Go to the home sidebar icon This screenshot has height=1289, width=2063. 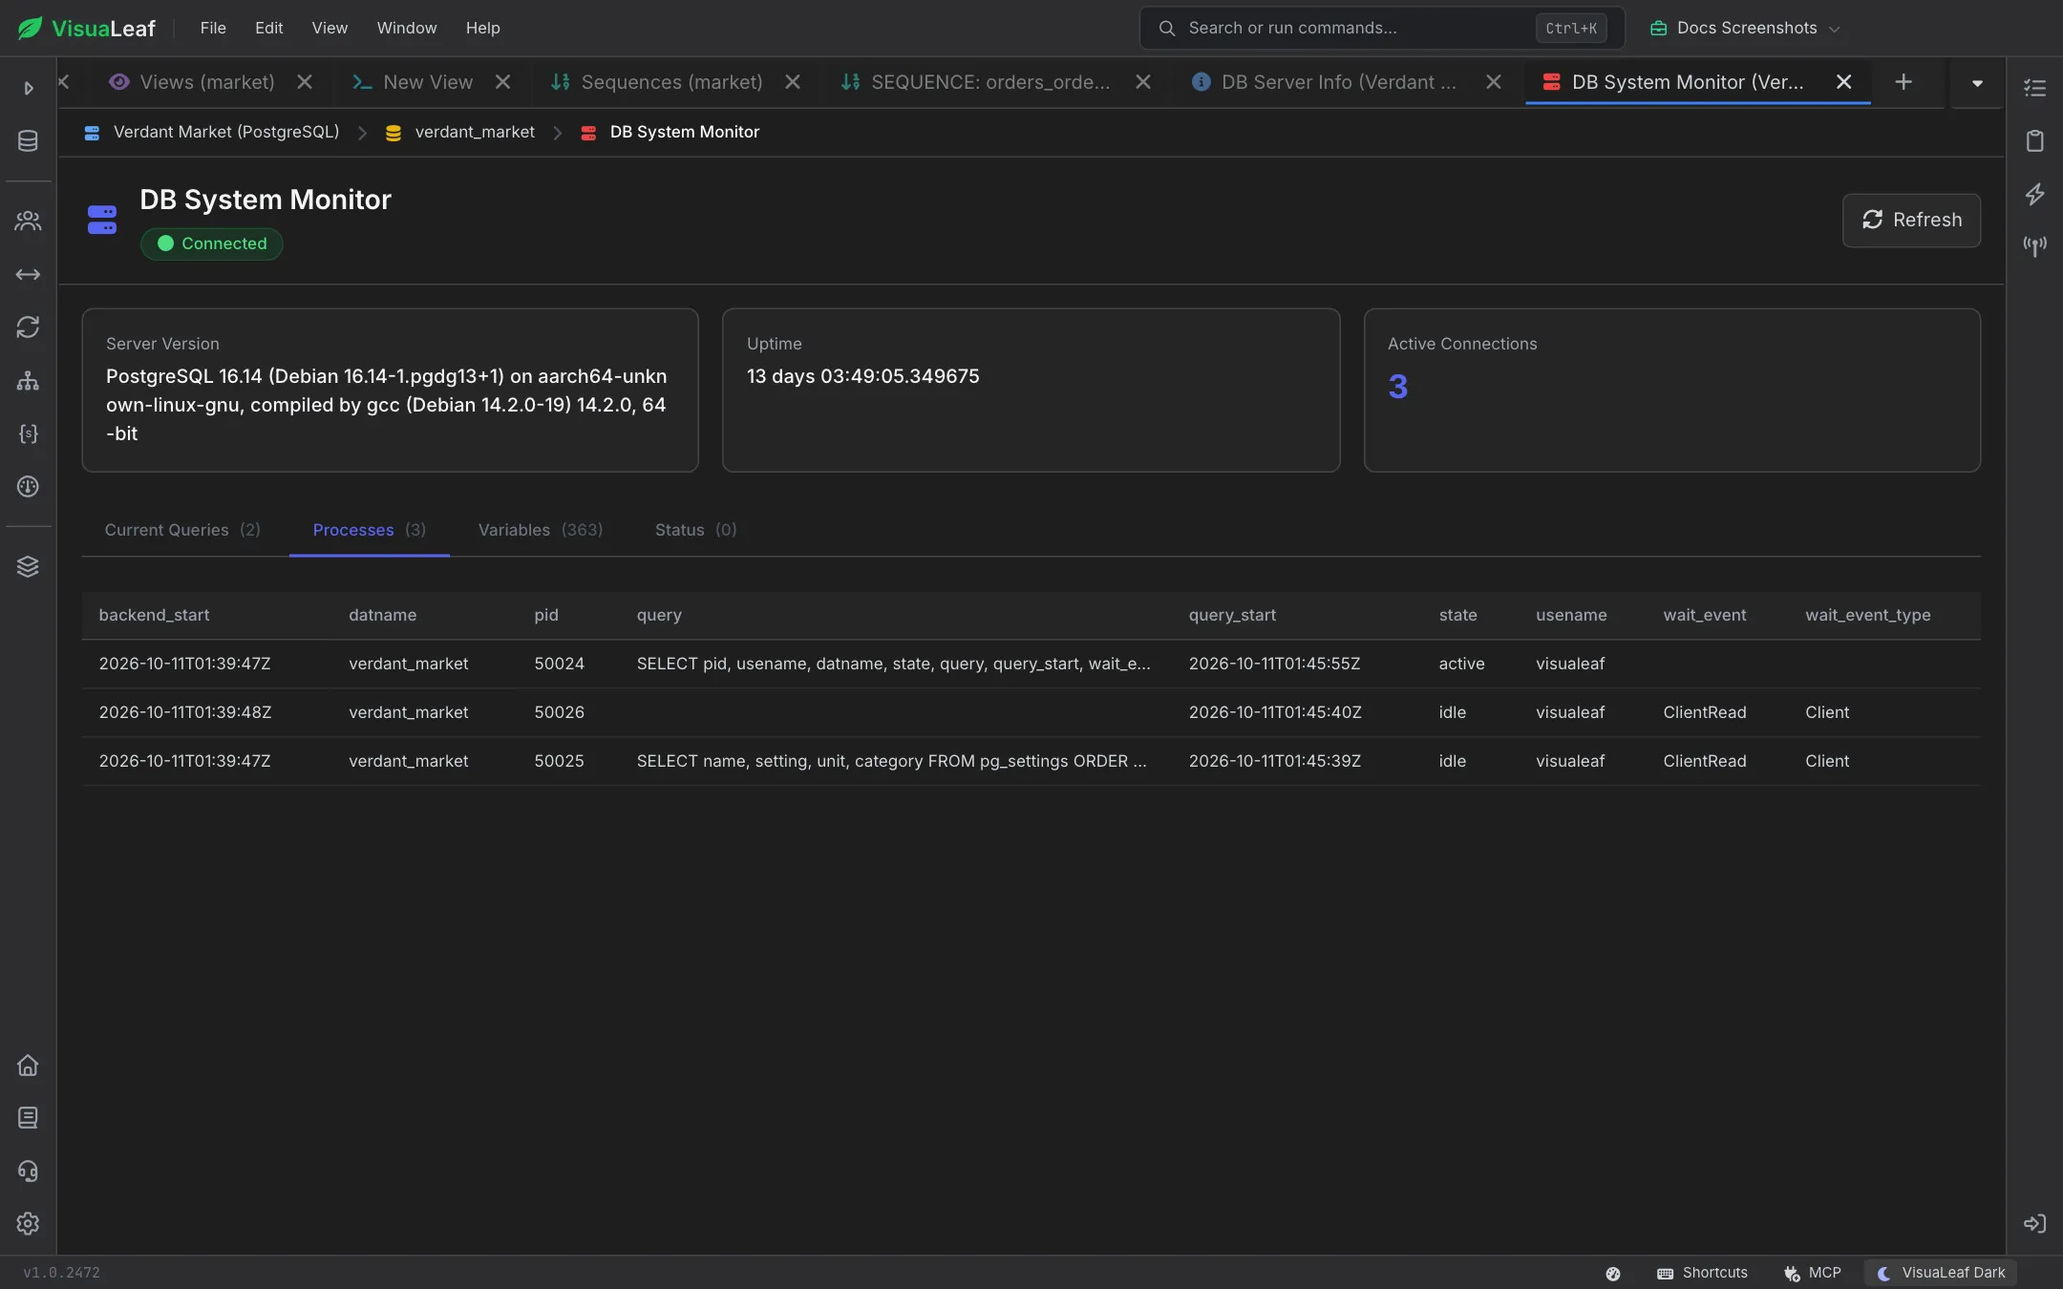pyautogui.click(x=28, y=1066)
